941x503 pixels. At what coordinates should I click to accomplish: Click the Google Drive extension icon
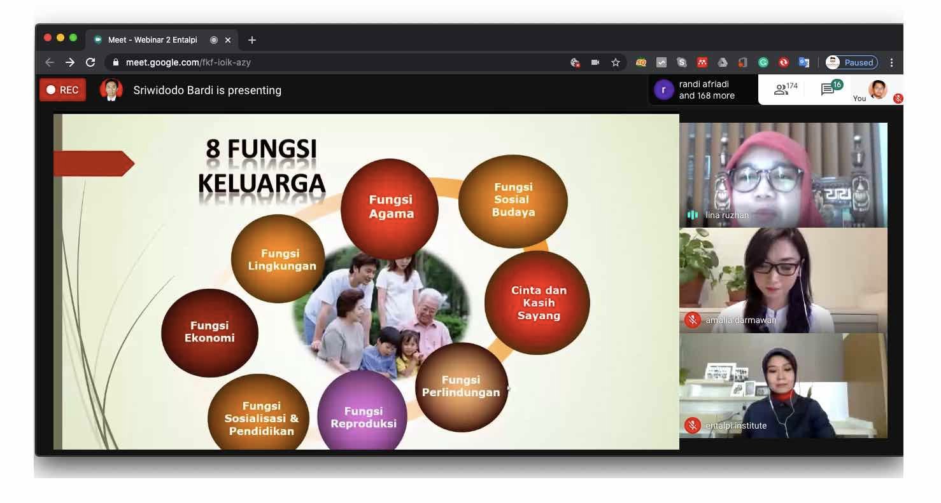[x=723, y=62]
